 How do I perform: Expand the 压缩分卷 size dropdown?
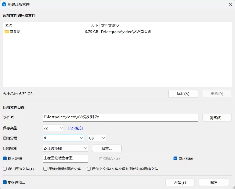pyautogui.click(x=81, y=138)
